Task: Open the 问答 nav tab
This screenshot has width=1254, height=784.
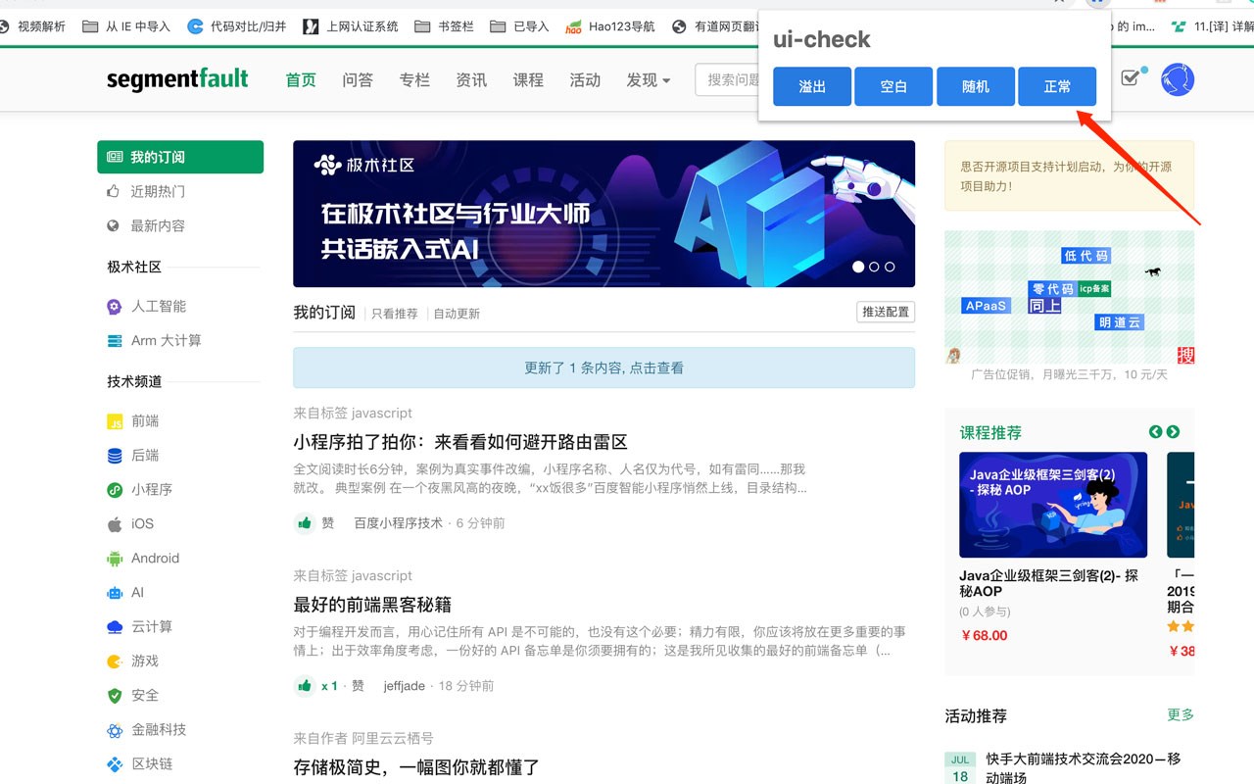Action: pyautogui.click(x=358, y=80)
